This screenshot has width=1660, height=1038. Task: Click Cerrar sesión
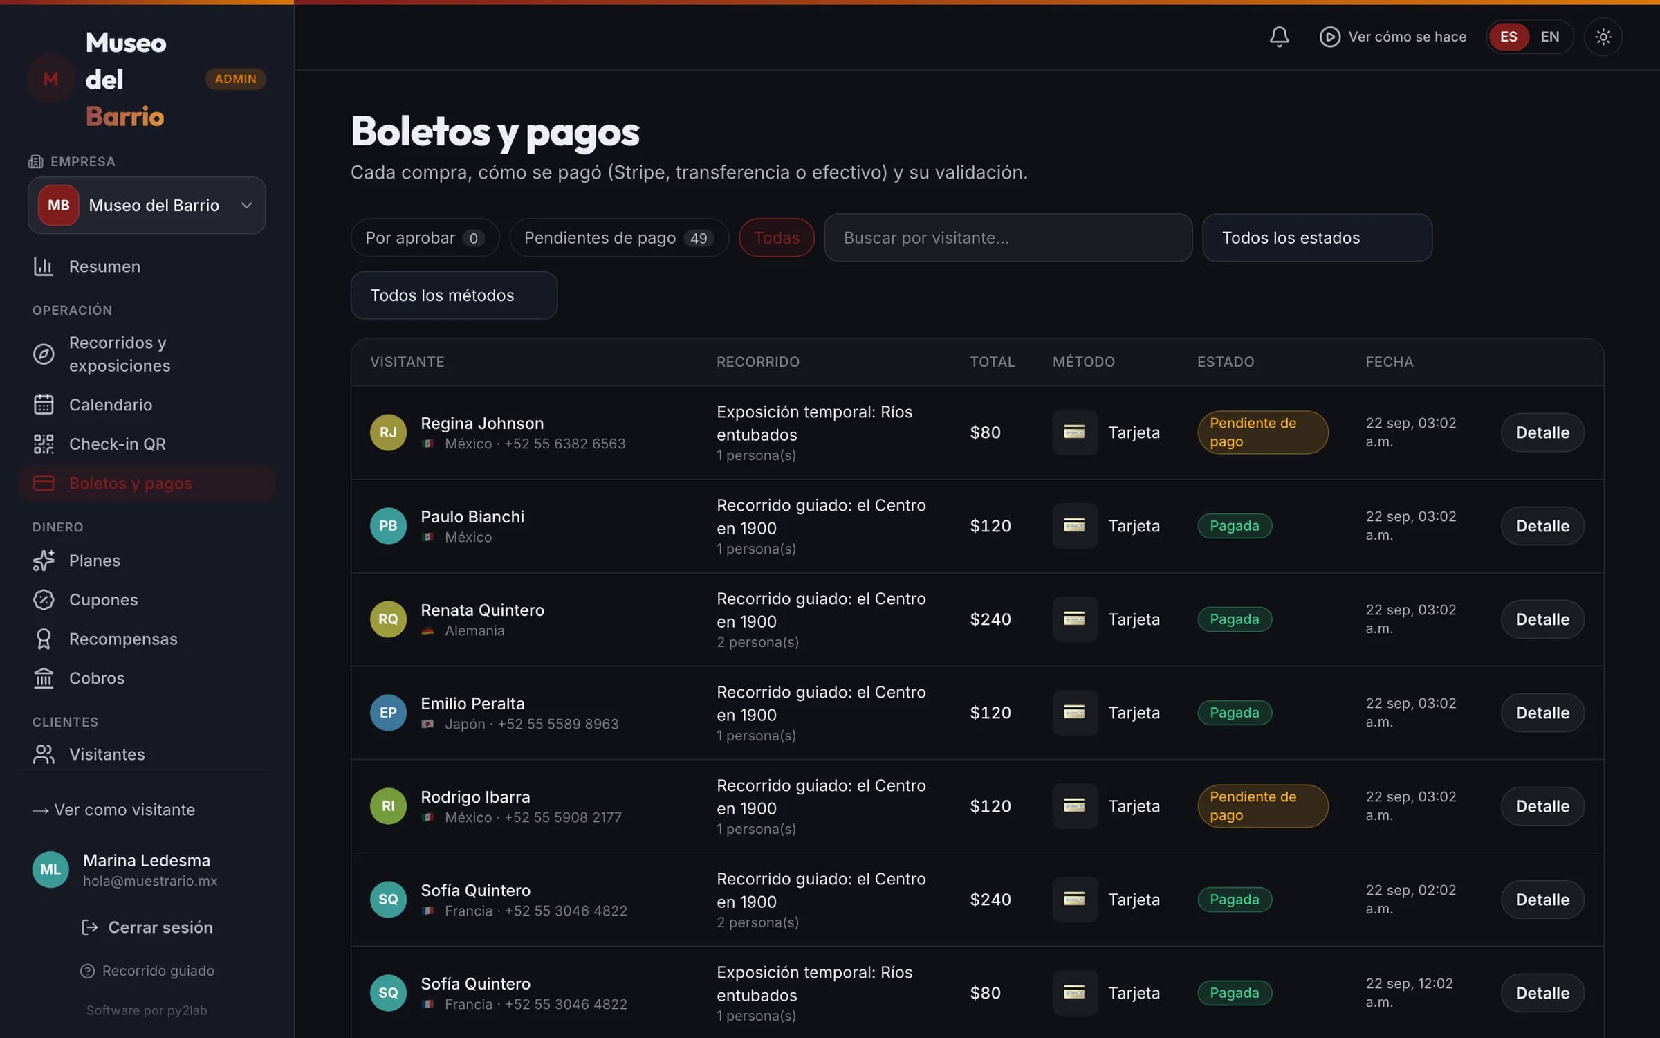pos(147,927)
